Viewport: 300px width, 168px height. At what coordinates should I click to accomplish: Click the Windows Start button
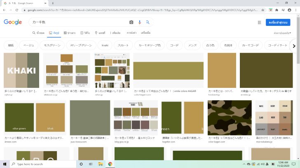[x=5, y=164]
